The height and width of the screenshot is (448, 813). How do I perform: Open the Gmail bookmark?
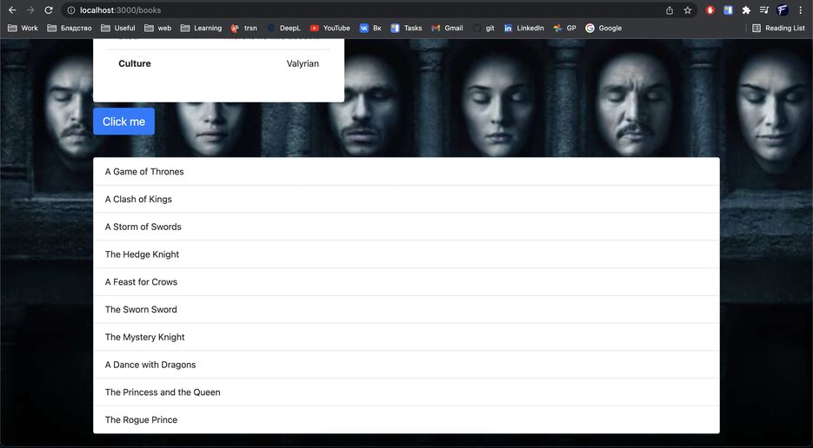coord(447,28)
